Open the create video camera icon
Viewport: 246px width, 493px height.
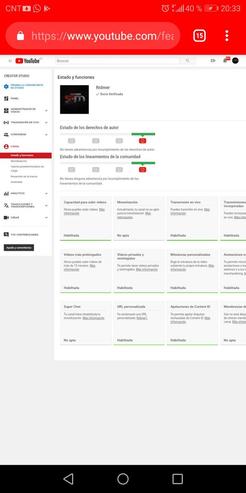(x=213, y=61)
